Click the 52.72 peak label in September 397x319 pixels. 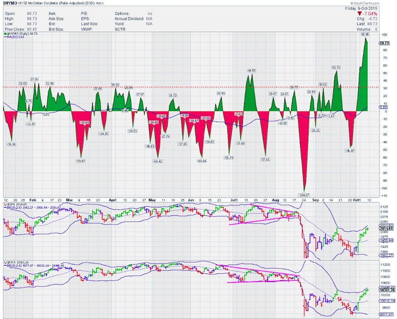[x=336, y=67]
